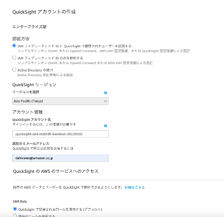Click the QuickSight で管理されたユーザーを使用する label text
Viewport: 224px width, 217px height.
tap(98, 46)
